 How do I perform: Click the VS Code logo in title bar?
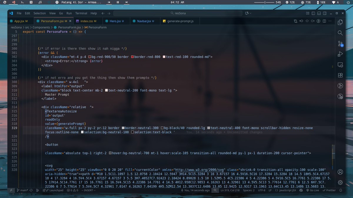[x=11, y=13]
